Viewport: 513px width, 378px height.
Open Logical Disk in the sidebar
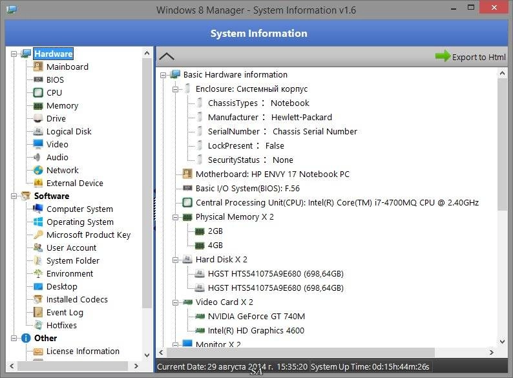pos(68,132)
